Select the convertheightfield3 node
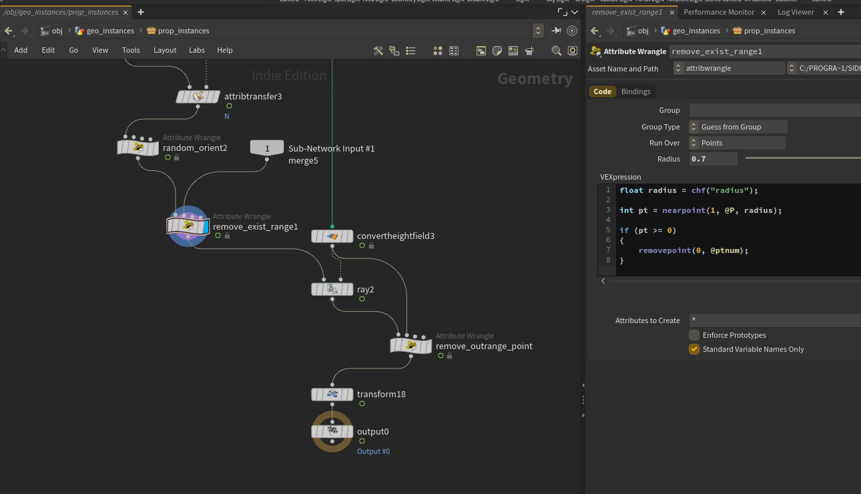 332,236
